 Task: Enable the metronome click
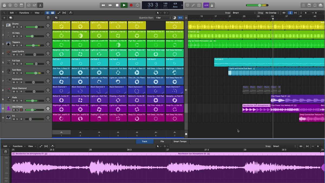coord(212,5)
